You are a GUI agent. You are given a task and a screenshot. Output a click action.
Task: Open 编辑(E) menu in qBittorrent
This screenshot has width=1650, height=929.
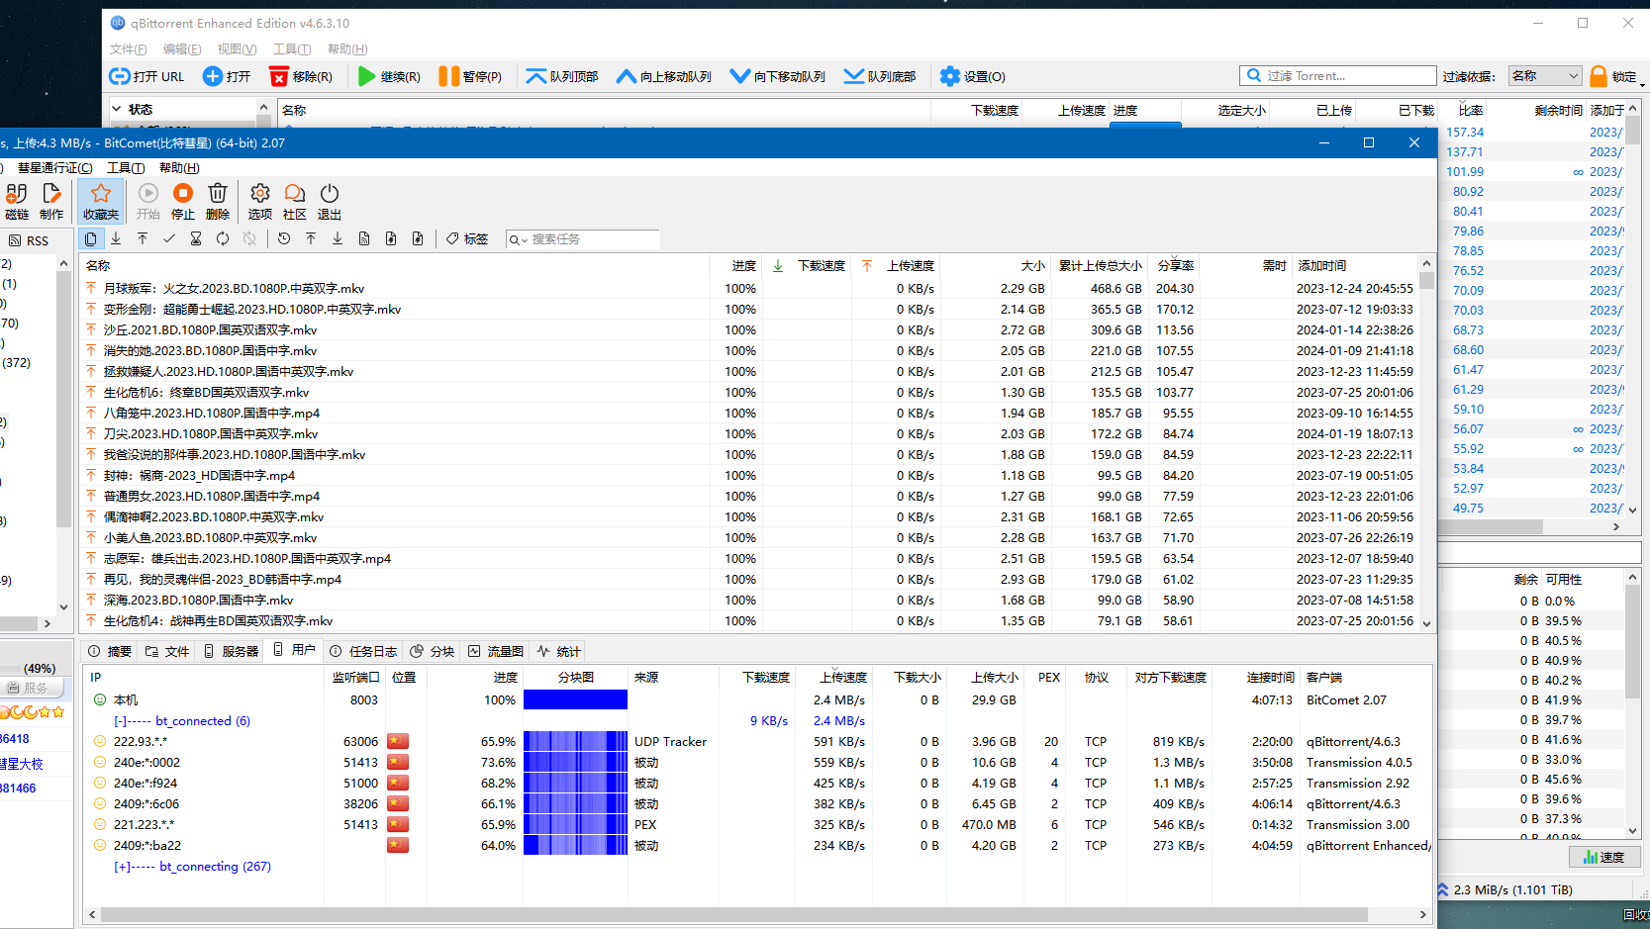pyautogui.click(x=182, y=49)
